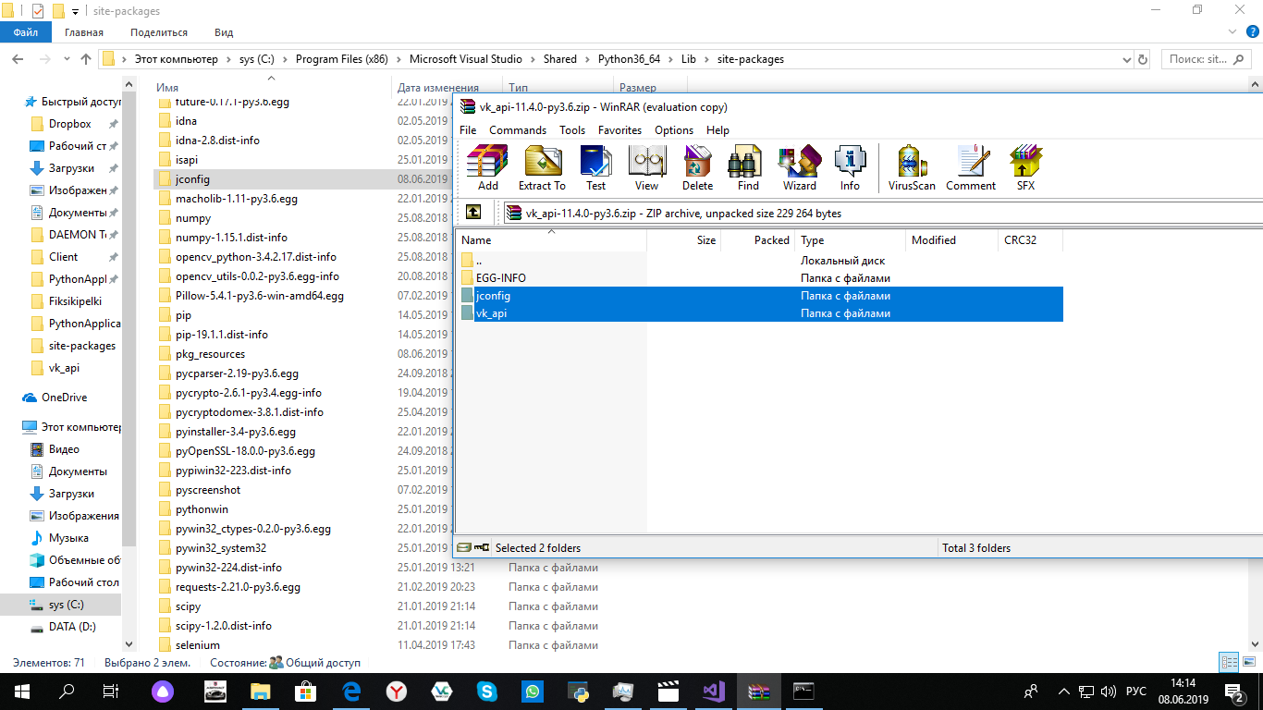This screenshot has width=1263, height=710.
Task: Open WinRAR Options menu
Action: tap(674, 130)
